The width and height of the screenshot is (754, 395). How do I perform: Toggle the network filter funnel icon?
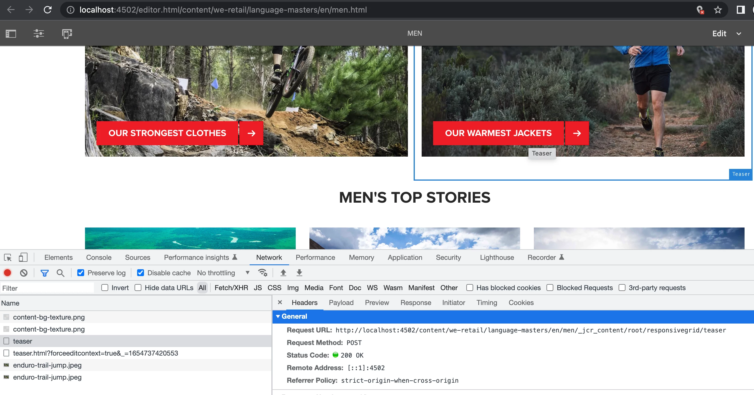coord(44,273)
